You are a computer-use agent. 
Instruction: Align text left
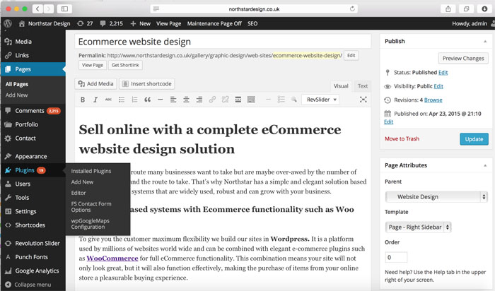[x=173, y=100]
